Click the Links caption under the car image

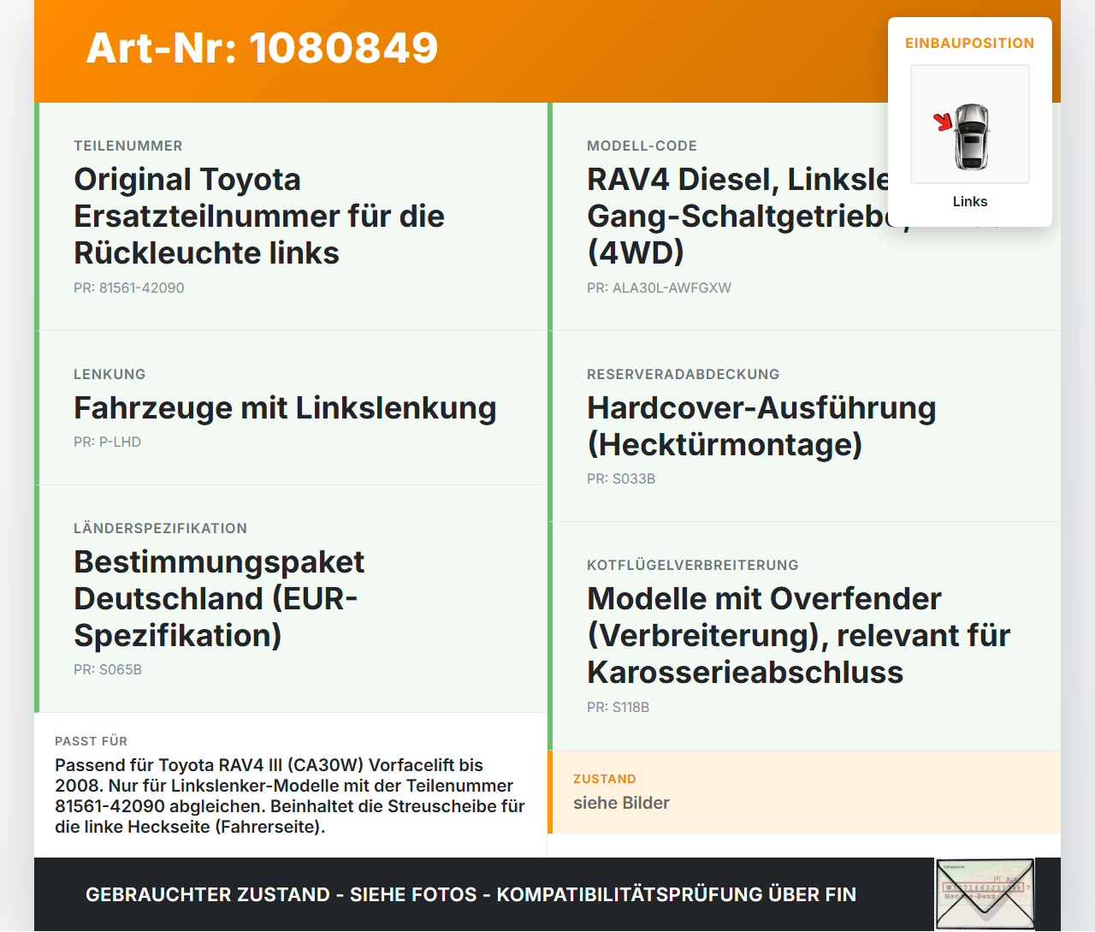click(x=970, y=201)
